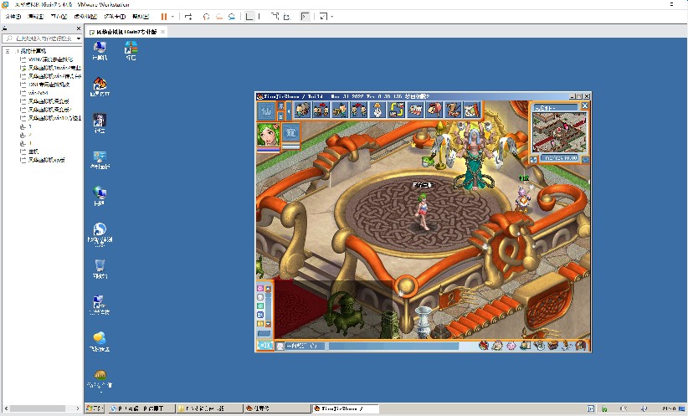Open the dropdown arrow beside the pause button
Viewport: 688px width, 416px height.
click(x=172, y=17)
